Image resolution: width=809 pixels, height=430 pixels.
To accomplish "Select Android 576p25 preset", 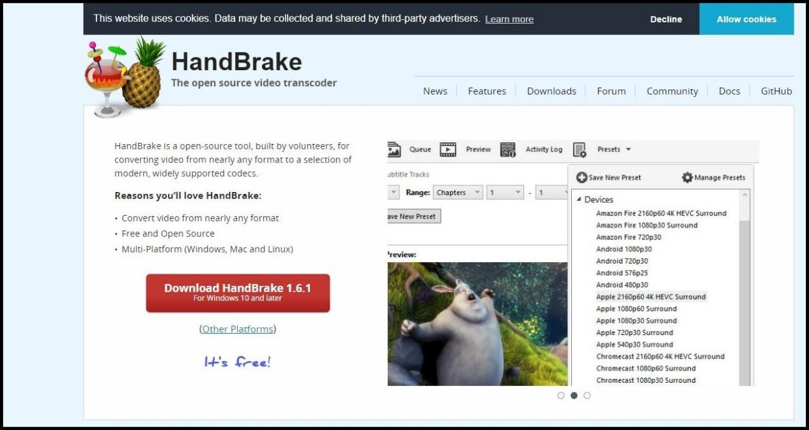I will [622, 273].
